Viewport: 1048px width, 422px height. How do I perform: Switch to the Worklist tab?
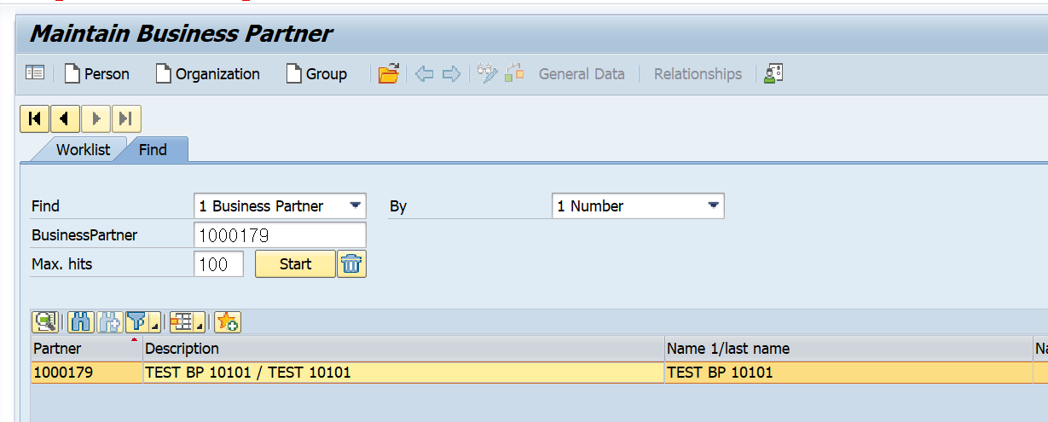[83, 149]
